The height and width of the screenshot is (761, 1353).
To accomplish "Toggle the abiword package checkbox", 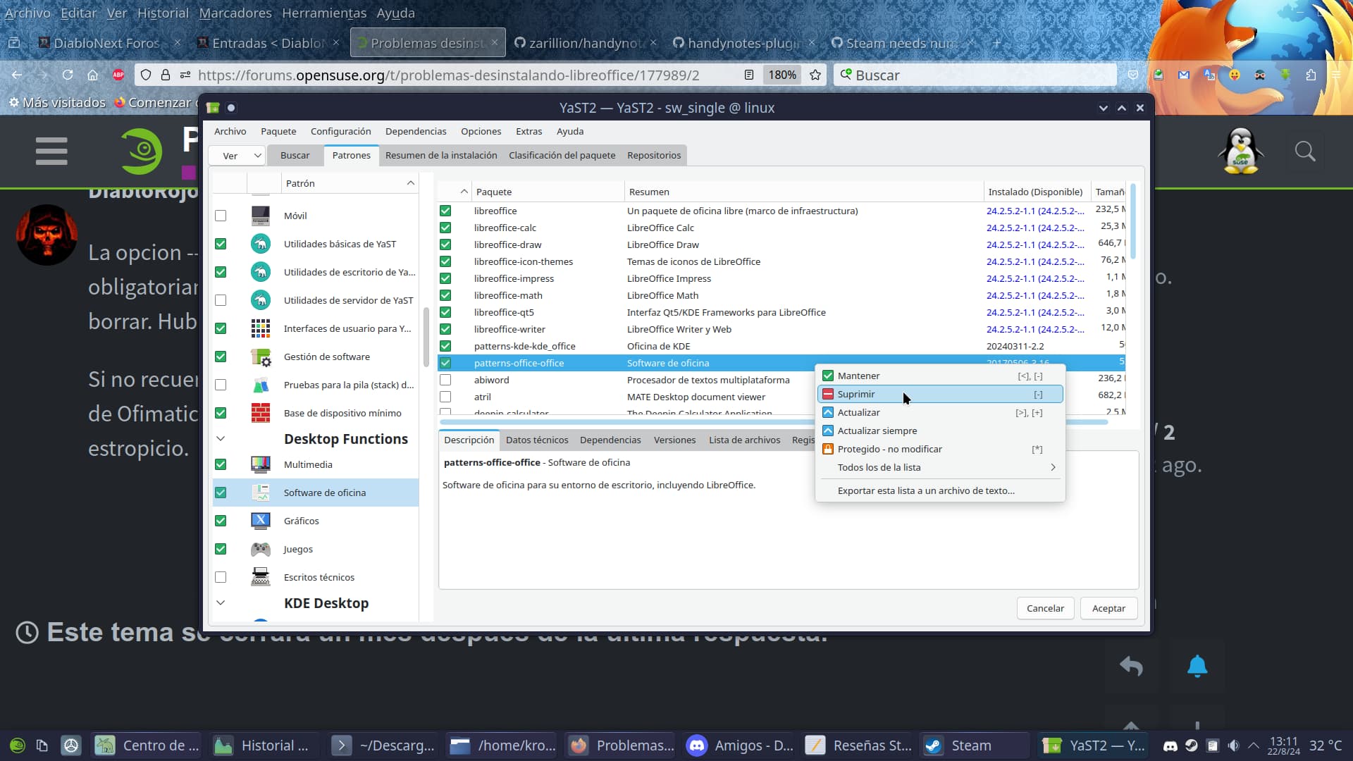I will (445, 380).
